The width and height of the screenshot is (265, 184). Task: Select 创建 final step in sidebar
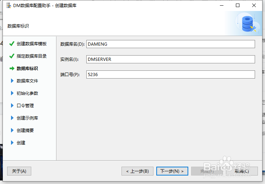click(21, 143)
